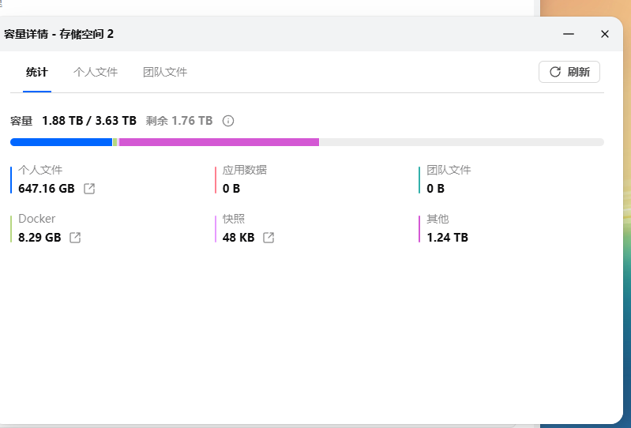Select the 团队文件 tab
The height and width of the screenshot is (428, 631).
165,72
